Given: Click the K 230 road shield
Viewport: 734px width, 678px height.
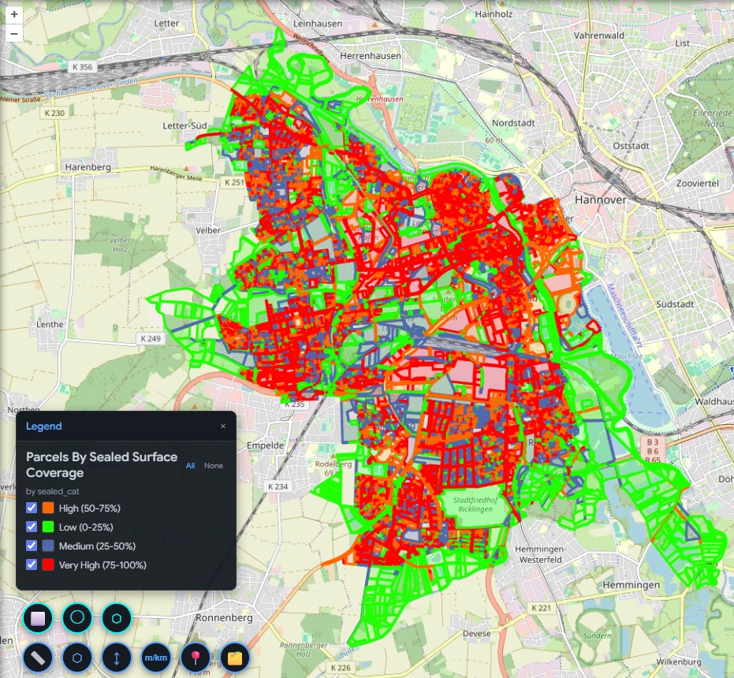Looking at the screenshot, I should point(54,113).
